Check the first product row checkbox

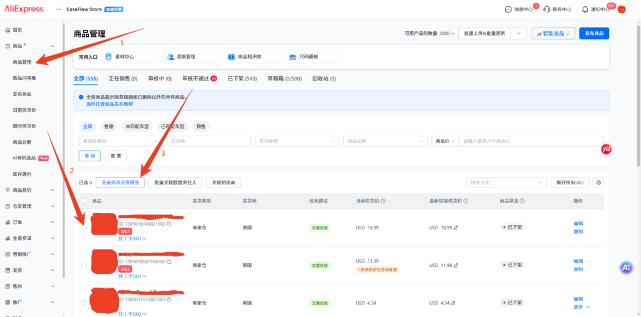[x=85, y=228]
